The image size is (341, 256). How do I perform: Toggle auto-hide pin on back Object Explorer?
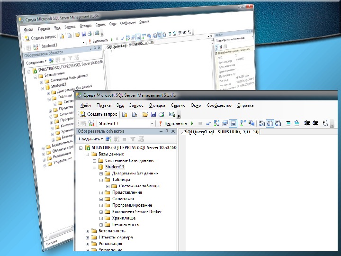[95, 48]
